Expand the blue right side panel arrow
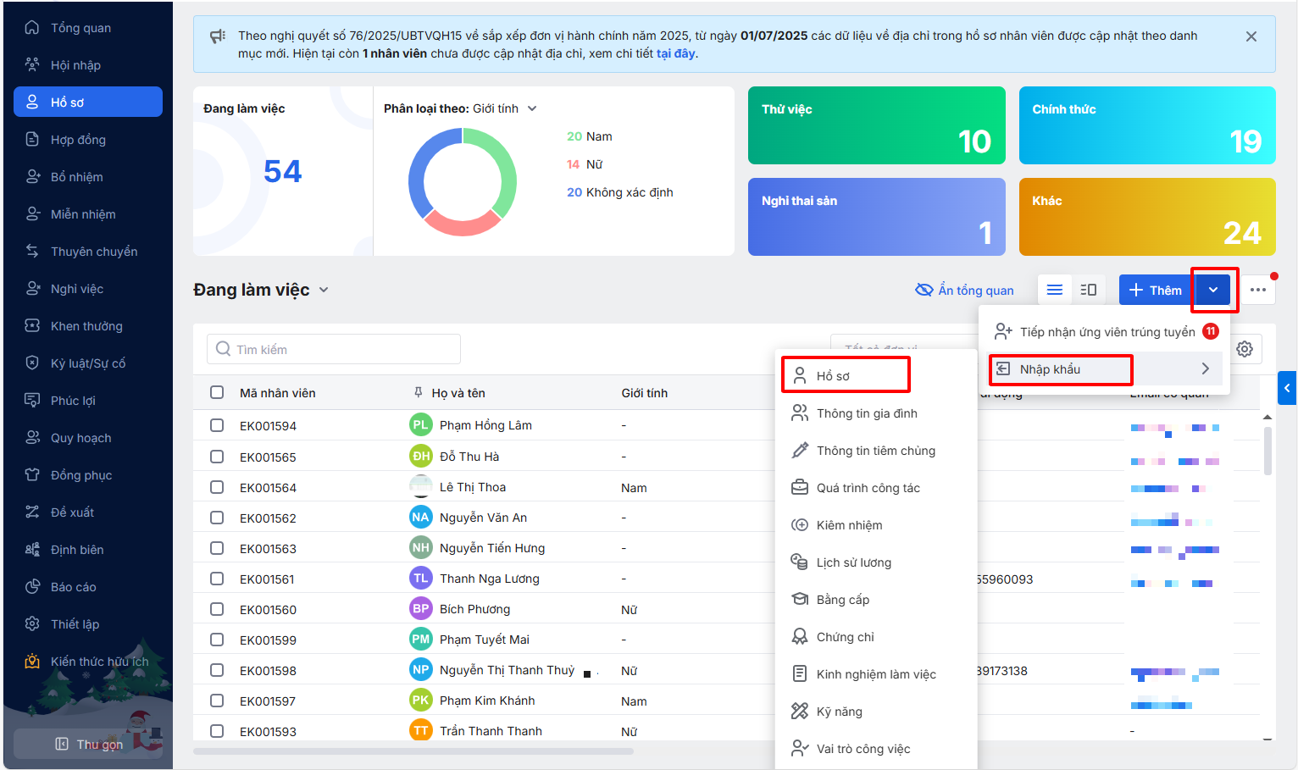1298x770 pixels. pos(1287,388)
